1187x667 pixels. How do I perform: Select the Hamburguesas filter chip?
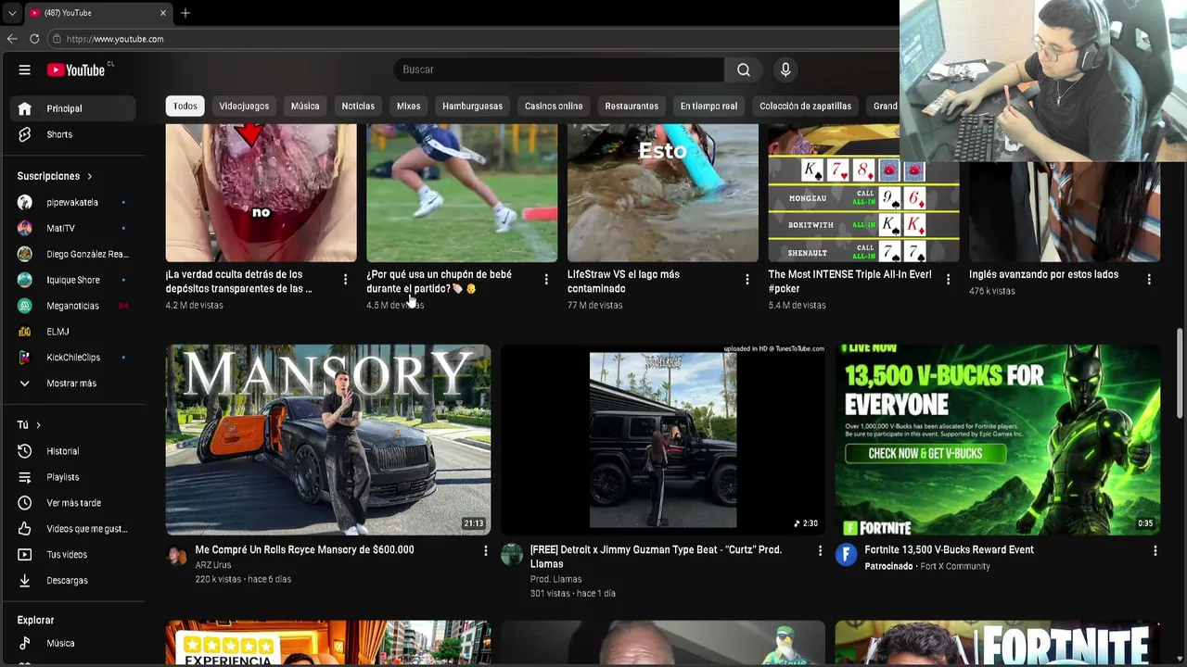(x=472, y=106)
